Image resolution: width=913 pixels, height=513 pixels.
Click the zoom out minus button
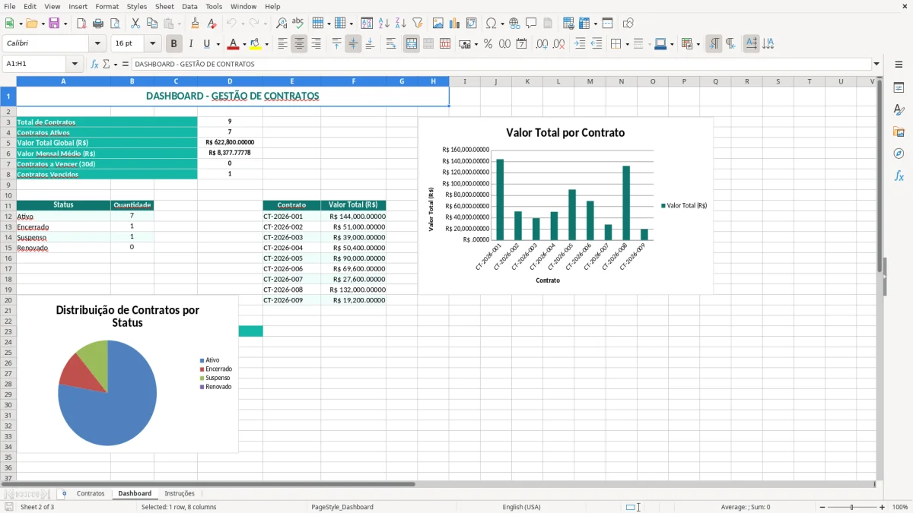[823, 507]
